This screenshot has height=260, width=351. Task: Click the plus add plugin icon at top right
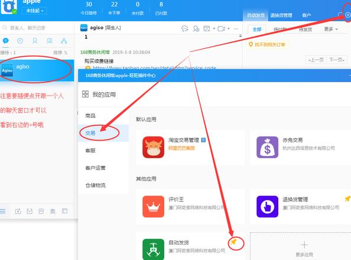pos(347,15)
